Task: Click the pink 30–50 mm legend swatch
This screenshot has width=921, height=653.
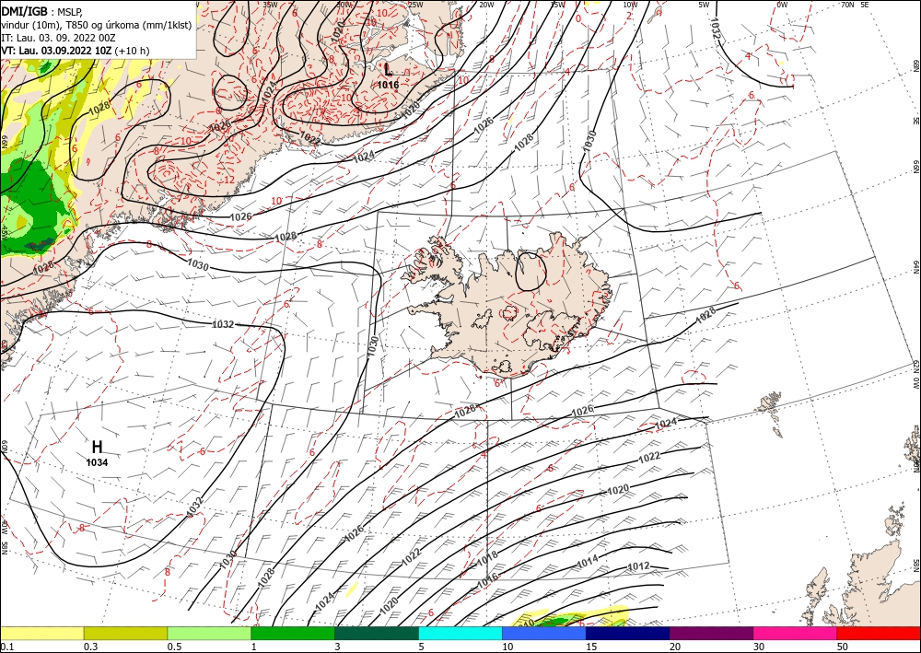Action: 796,633
